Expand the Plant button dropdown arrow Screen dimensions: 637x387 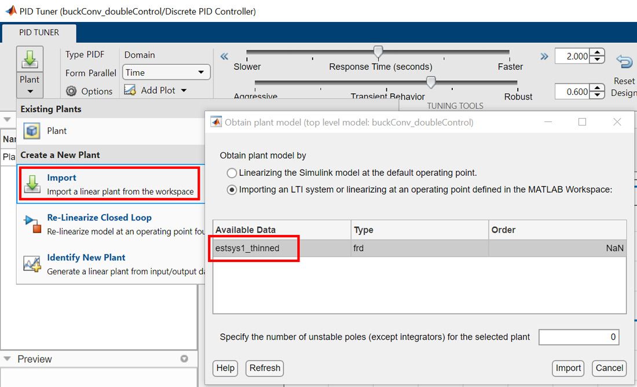pos(30,91)
